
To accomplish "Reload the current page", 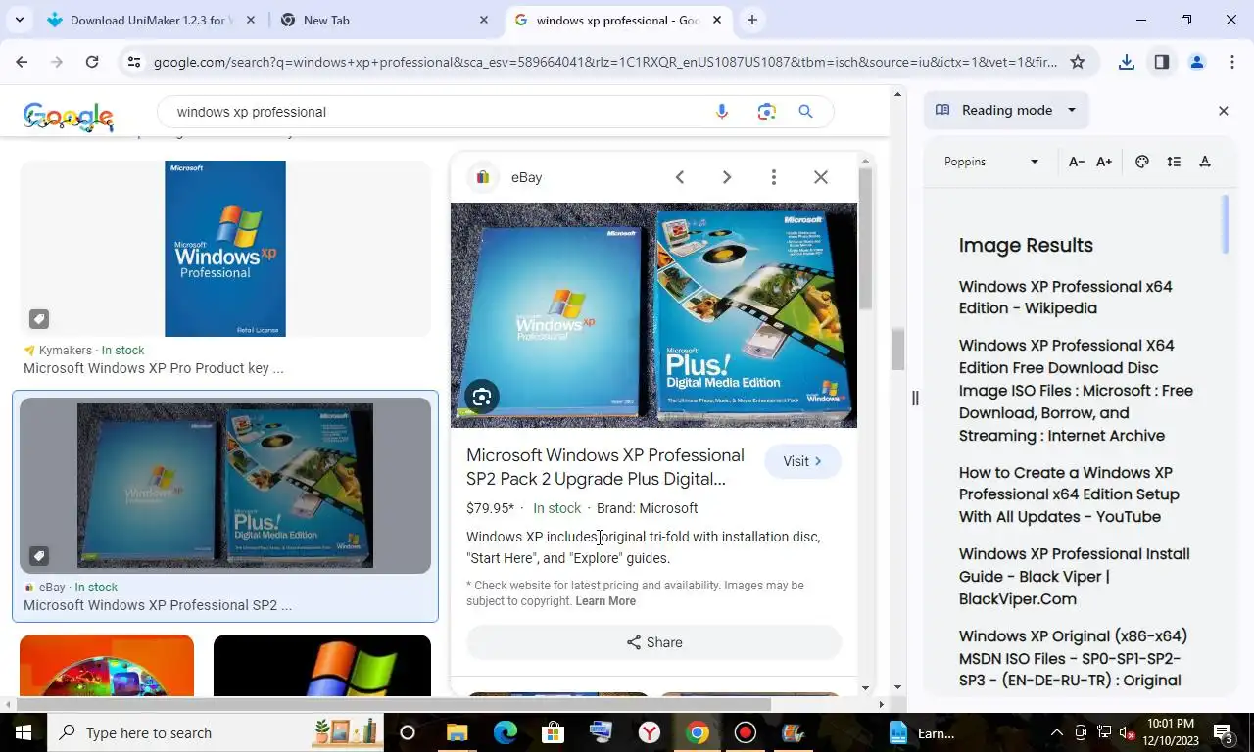I will (x=92, y=62).
